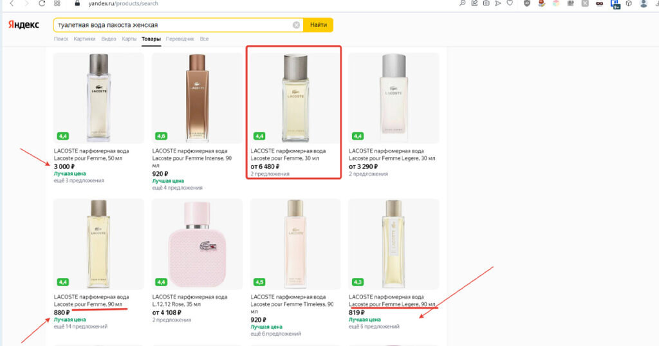The image size is (659, 346).
Task: Click the brown Intense bottle thumbnail
Action: coord(196,96)
